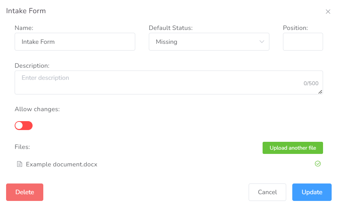
Task: Cancel editing the intake form
Action: (267, 192)
